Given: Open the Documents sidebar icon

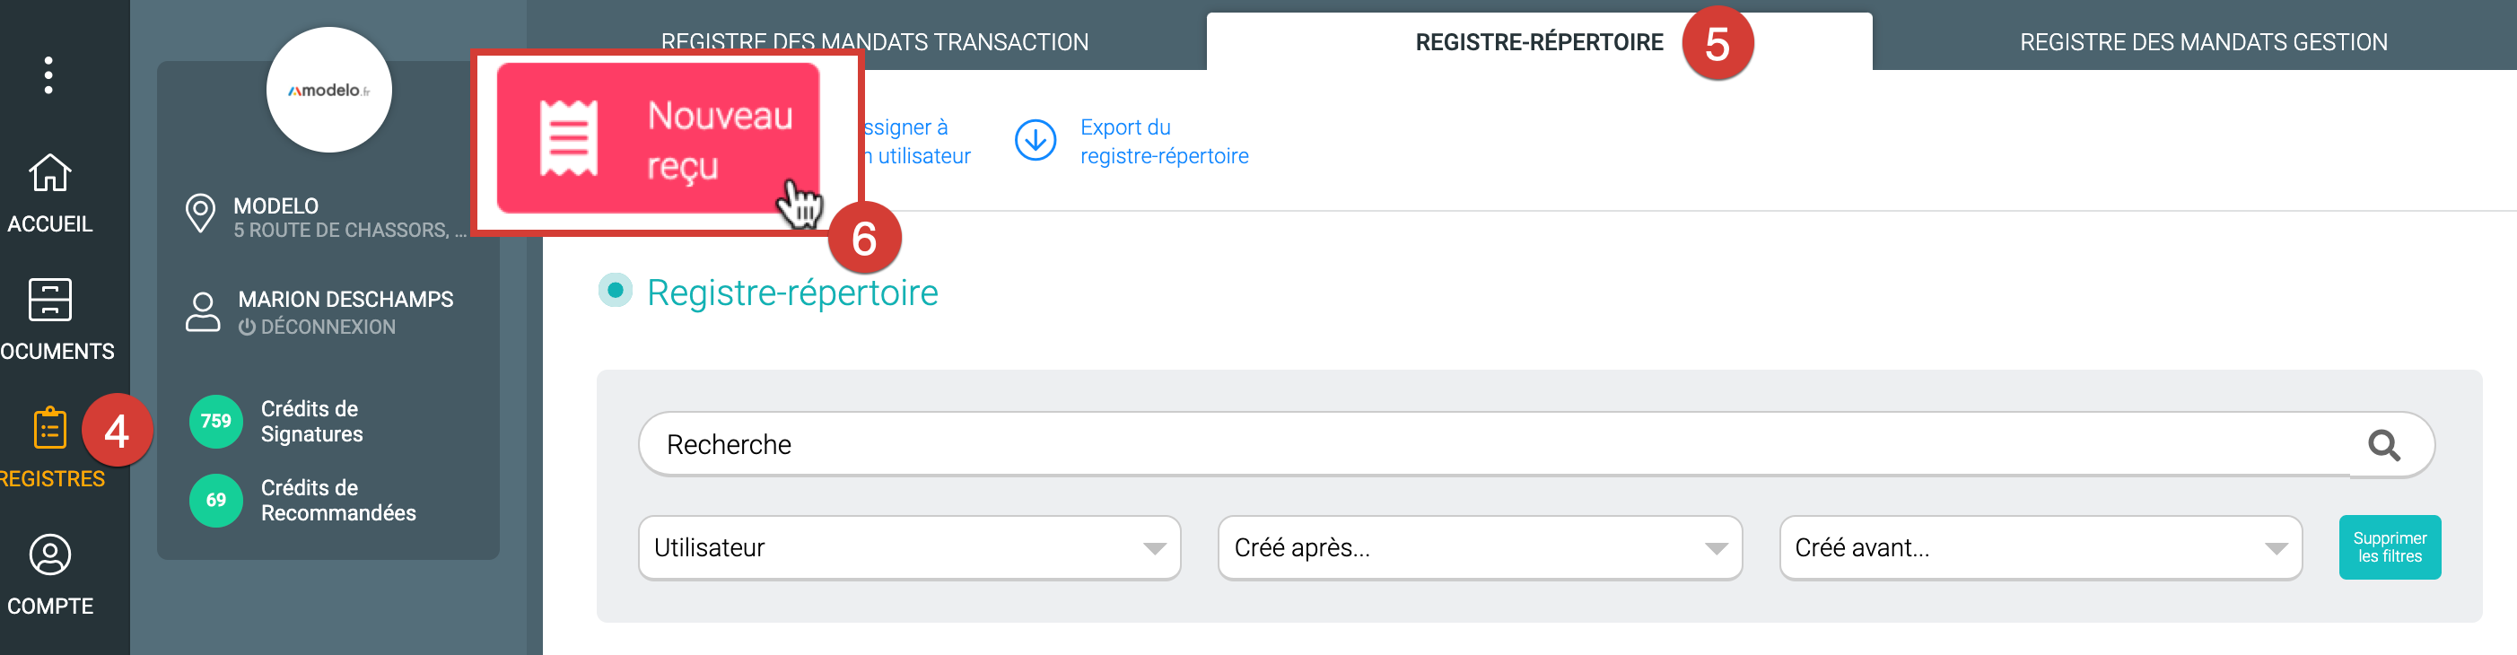Looking at the screenshot, I should pyautogui.click(x=50, y=300).
